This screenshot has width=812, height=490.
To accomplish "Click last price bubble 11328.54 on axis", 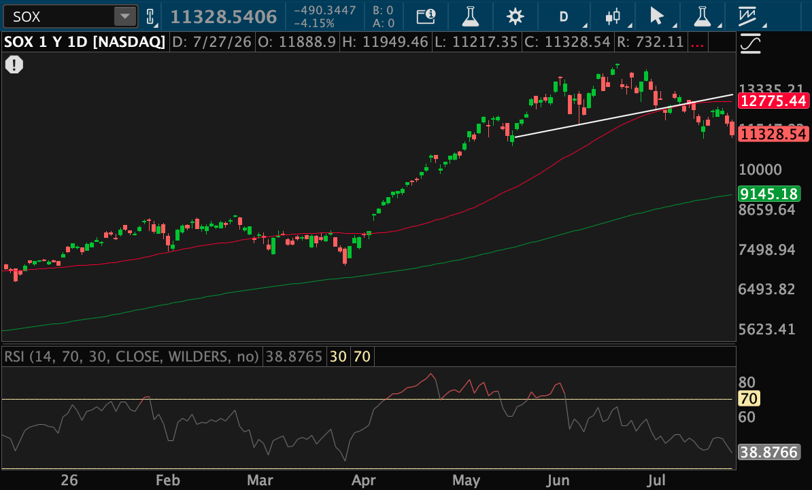I will [x=773, y=135].
